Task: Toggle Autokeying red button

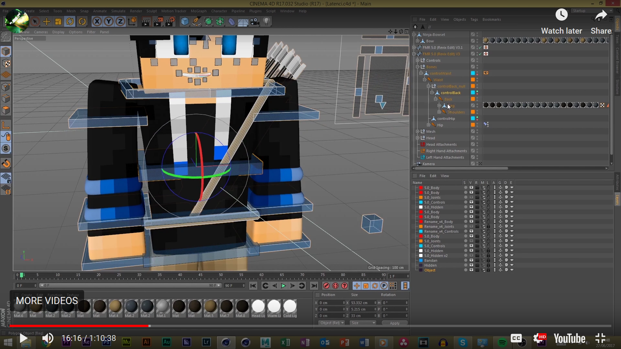Action: click(x=335, y=286)
